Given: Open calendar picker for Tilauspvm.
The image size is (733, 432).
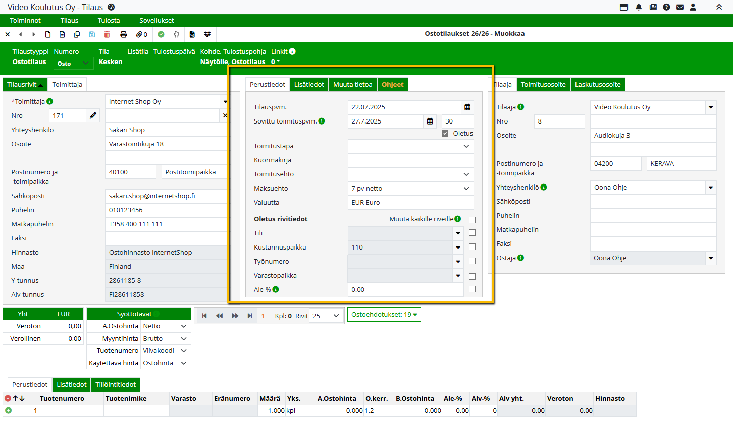Looking at the screenshot, I should (x=467, y=107).
